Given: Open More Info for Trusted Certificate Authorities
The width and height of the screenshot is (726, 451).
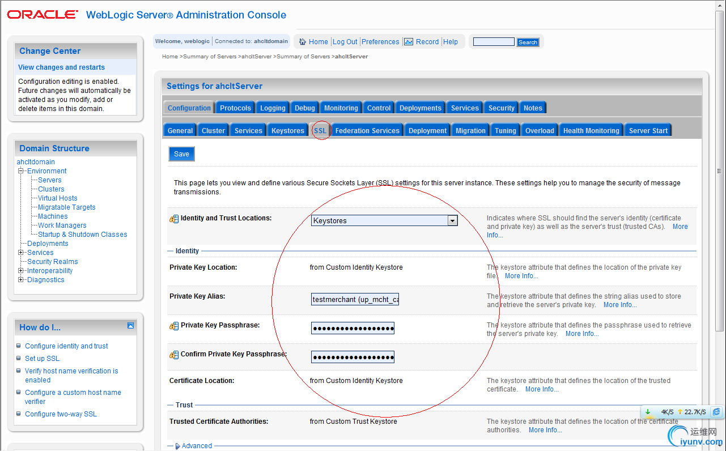Looking at the screenshot, I should pyautogui.click(x=545, y=430).
